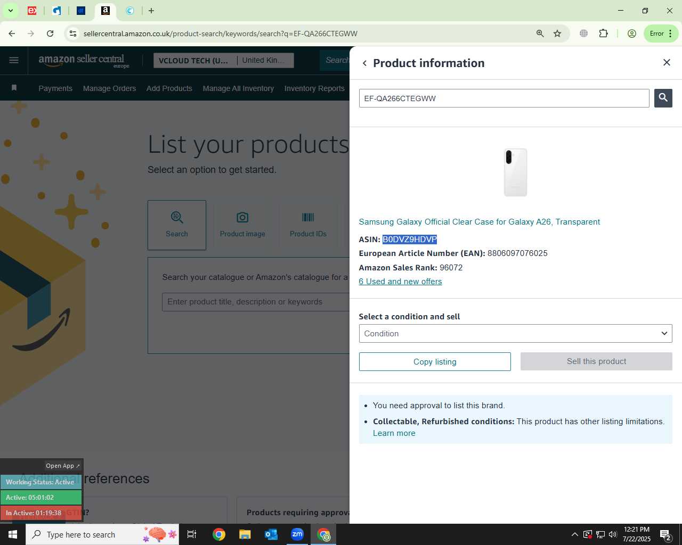The height and width of the screenshot is (545, 682).
Task: Open the Galaxy A26 clear case thumbnail
Action: point(516,172)
